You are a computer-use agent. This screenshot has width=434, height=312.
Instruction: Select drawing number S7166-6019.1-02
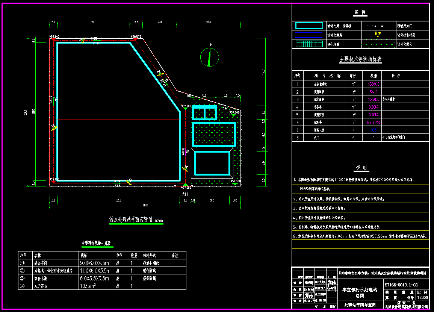(401, 285)
